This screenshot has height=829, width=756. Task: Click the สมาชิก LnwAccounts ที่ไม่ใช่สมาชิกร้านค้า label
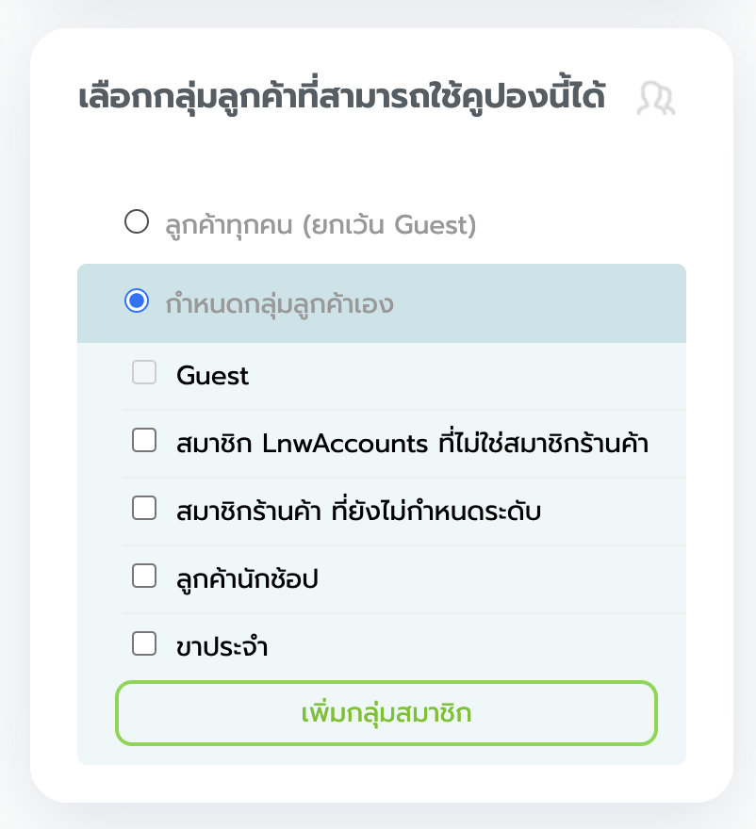(412, 443)
